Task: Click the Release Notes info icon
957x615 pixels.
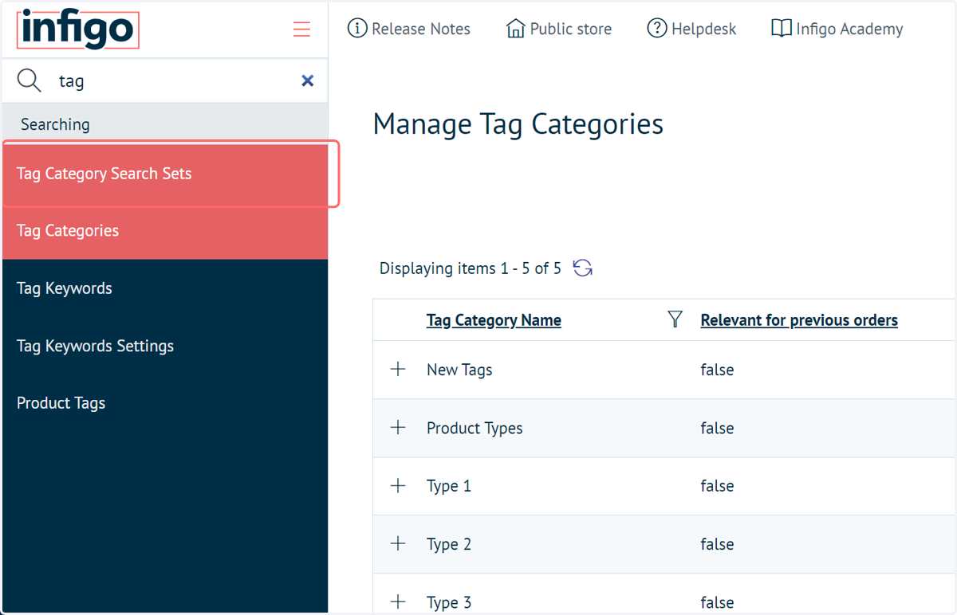Action: (x=357, y=29)
